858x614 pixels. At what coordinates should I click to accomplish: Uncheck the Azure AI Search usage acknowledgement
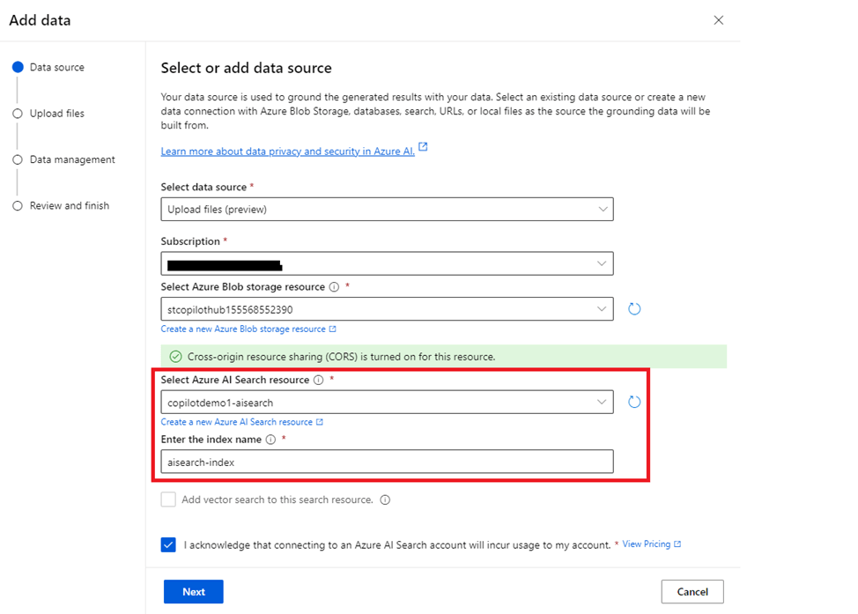168,544
